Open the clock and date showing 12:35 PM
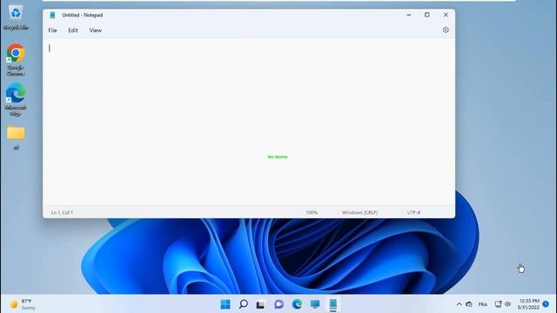Screen dimensions: 557x313 [528, 304]
